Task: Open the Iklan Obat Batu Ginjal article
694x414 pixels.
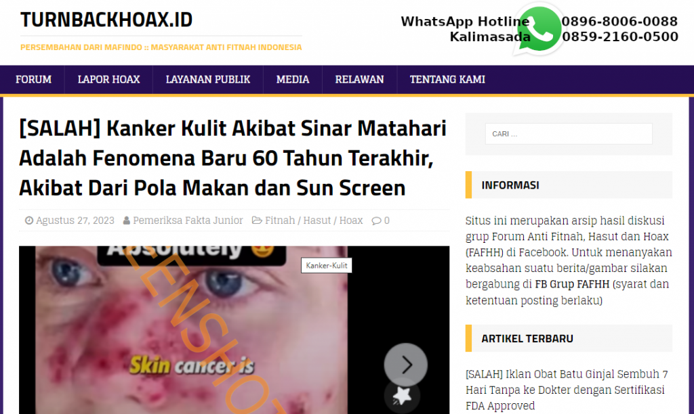Action: 567,390
